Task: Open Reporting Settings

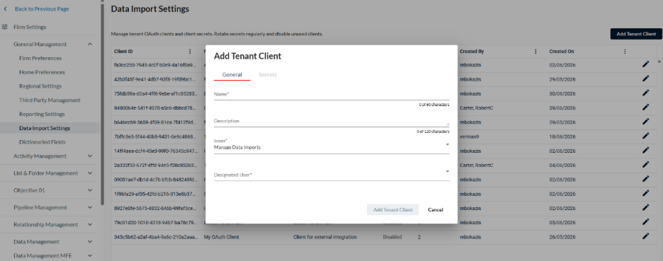Action: point(42,114)
